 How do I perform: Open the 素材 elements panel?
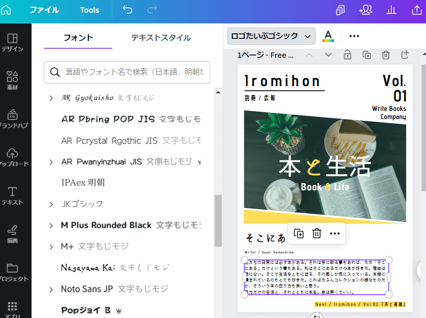[x=13, y=81]
